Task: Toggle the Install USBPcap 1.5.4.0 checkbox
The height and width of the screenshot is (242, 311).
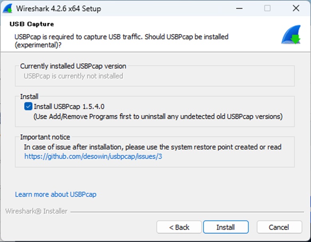Action: [28, 106]
